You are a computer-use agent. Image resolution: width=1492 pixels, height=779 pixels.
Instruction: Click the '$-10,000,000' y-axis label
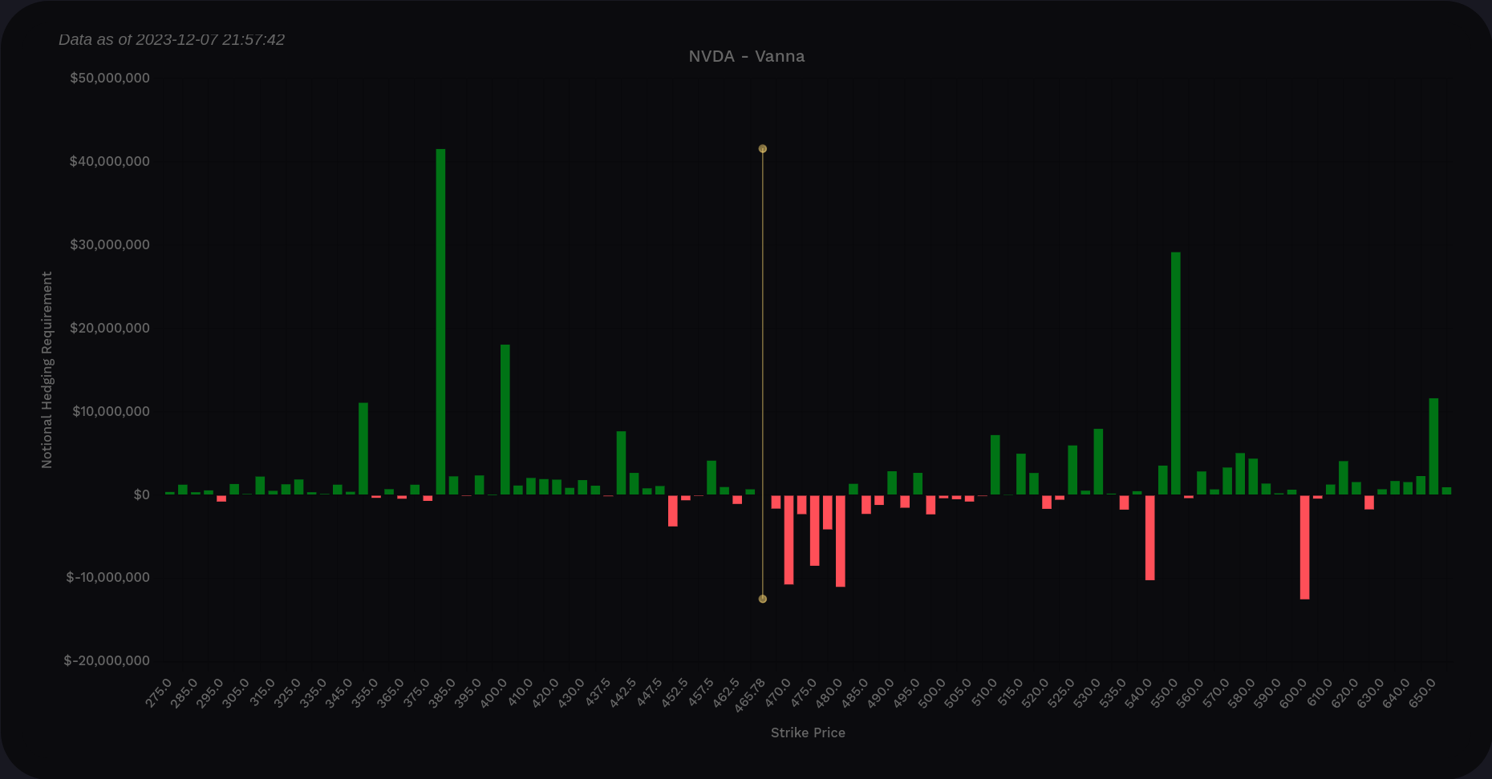point(108,577)
